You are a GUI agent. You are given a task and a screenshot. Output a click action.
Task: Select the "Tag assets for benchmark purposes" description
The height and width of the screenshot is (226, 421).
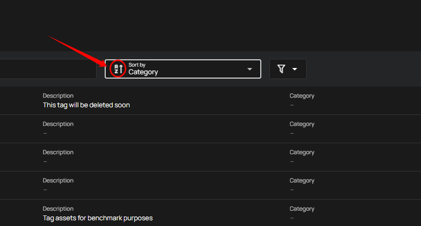98,218
